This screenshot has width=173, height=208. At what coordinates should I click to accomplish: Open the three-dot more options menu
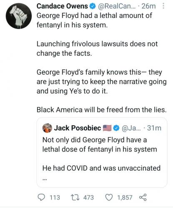(163, 6)
